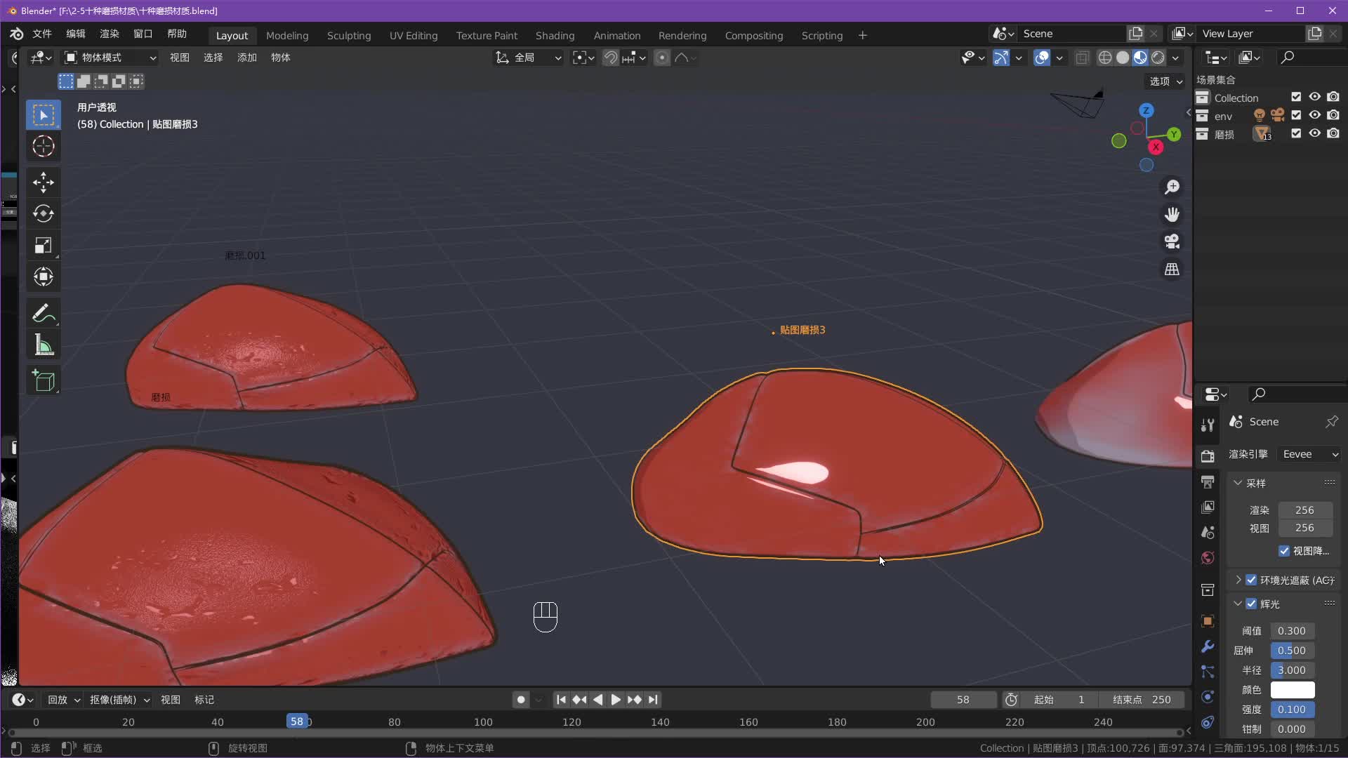Screen dimensions: 1348x758
Task: Play animation forward button
Action: click(x=616, y=700)
